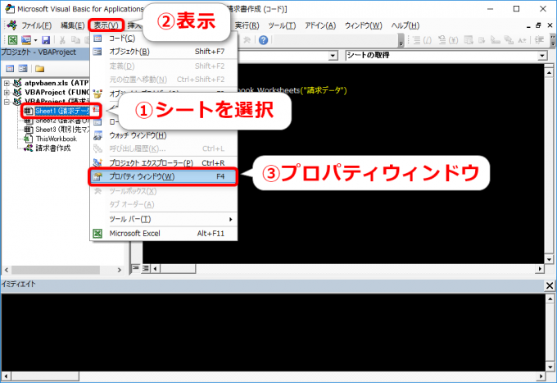Click project explorer scroll right arrow

point(119,271)
